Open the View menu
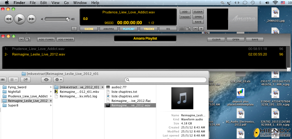 click(x=55, y=3)
